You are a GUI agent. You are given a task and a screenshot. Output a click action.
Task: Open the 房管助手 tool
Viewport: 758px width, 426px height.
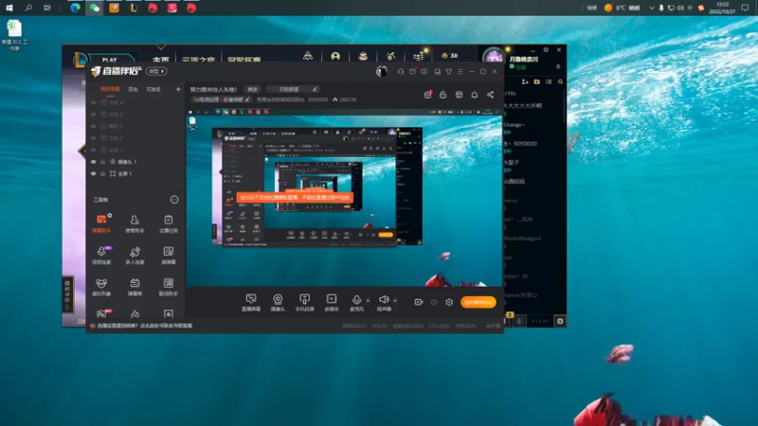click(135, 223)
